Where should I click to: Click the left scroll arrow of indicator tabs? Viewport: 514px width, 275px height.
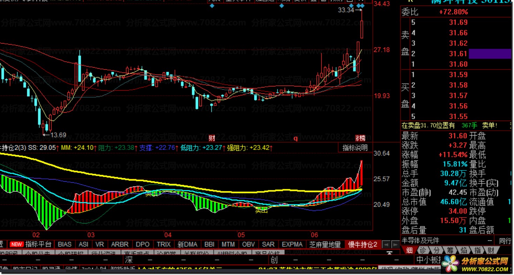(386, 245)
